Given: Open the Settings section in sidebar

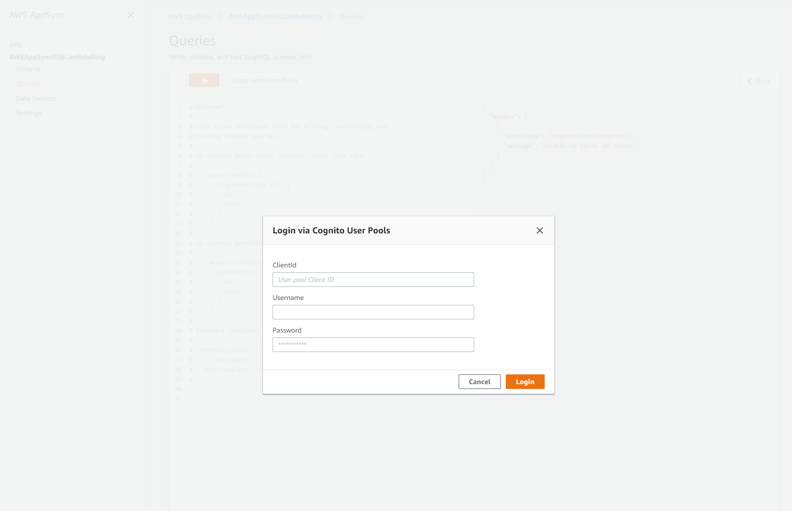Looking at the screenshot, I should tap(29, 113).
